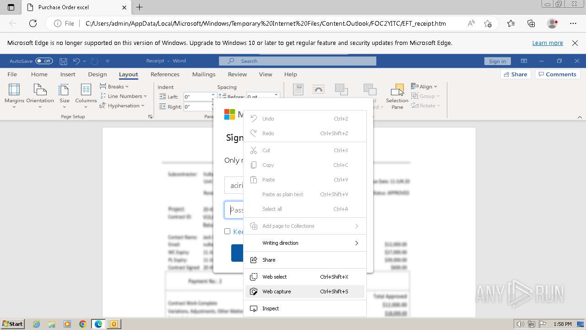
Task: Switch to the Insert ribbon tab
Action: [68, 74]
